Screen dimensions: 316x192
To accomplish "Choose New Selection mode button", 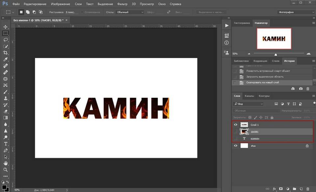I will (x=21, y=12).
